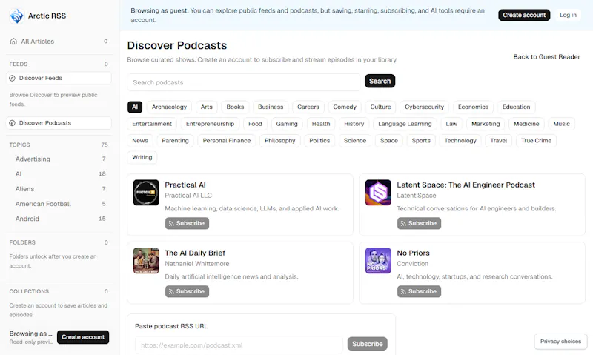Click the All Articles home icon
Screen dimensions: 593x355
(13, 42)
